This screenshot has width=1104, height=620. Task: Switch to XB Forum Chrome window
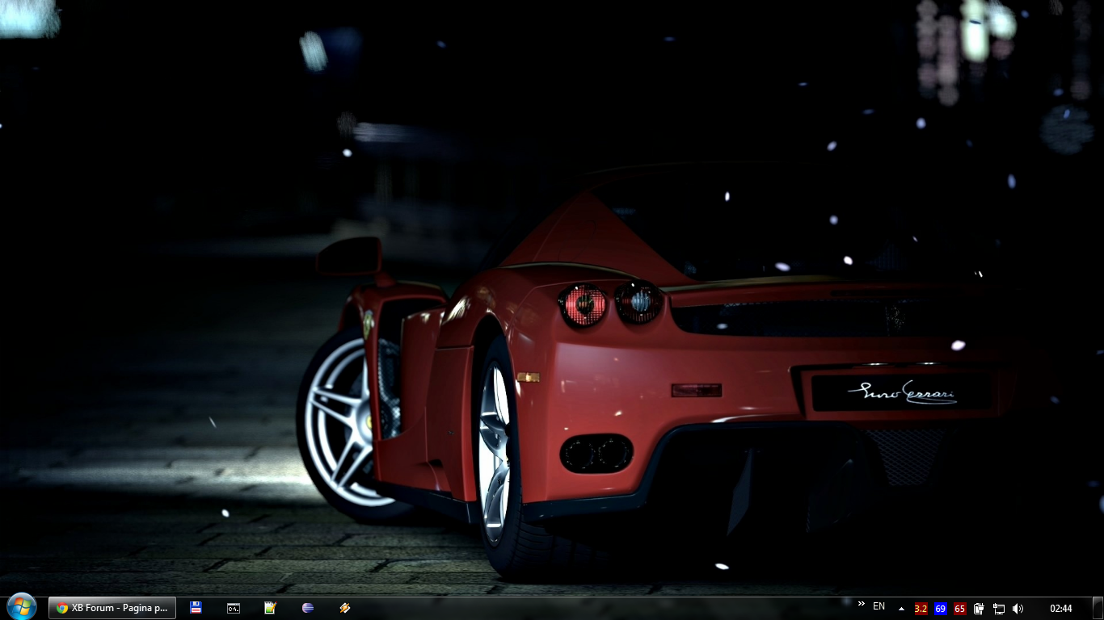112,608
